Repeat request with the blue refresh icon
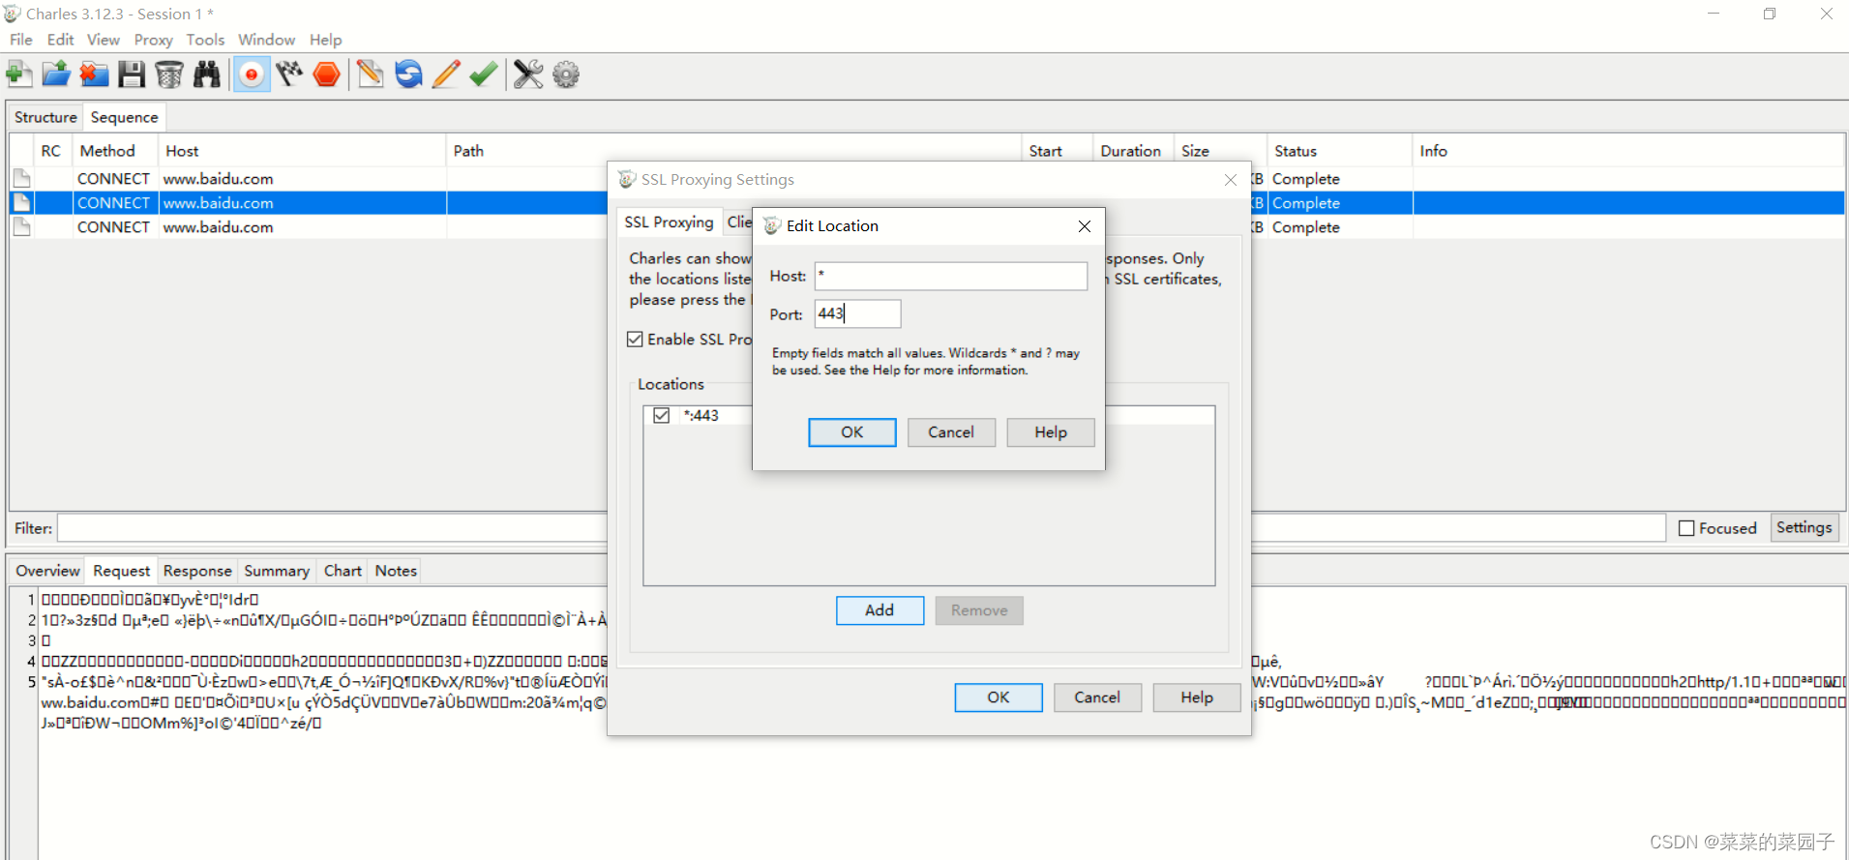 (408, 74)
